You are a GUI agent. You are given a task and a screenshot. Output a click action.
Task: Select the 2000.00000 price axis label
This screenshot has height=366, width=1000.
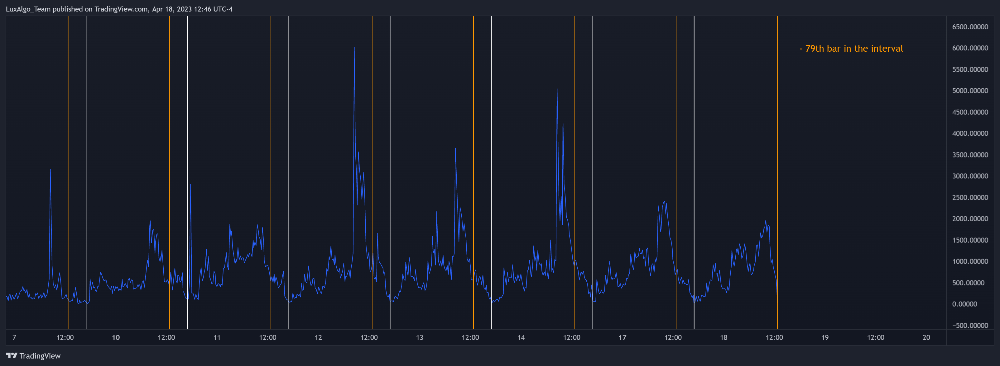tap(970, 219)
